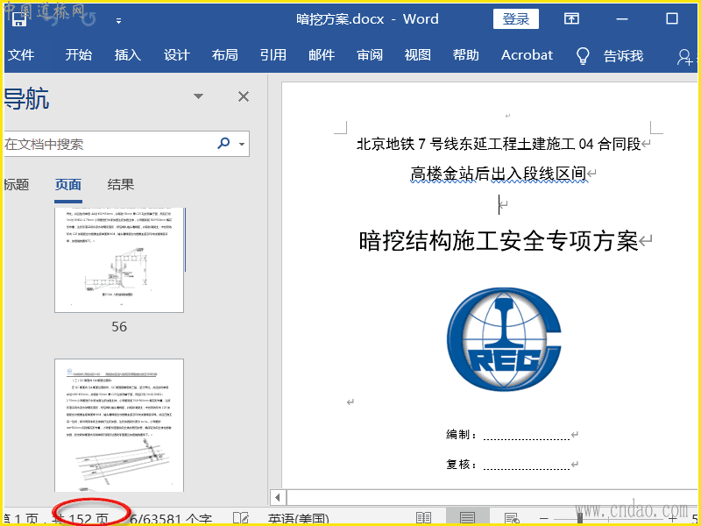
Task: Click the word count 63581 个字 indicator
Action: click(171, 519)
